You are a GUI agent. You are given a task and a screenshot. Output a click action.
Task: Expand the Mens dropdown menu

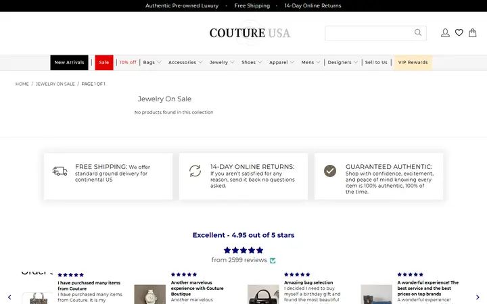click(310, 62)
